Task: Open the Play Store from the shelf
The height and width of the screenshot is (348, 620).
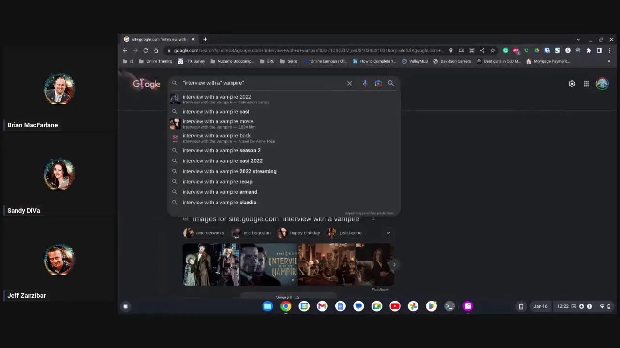Action: pos(431,306)
